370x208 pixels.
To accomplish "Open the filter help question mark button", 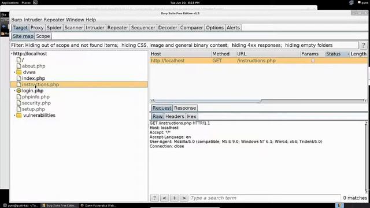I will click(364, 45).
